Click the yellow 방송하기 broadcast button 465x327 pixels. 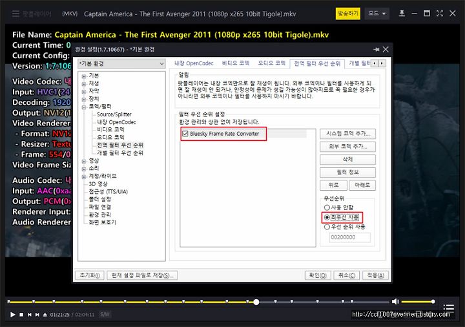(x=348, y=14)
